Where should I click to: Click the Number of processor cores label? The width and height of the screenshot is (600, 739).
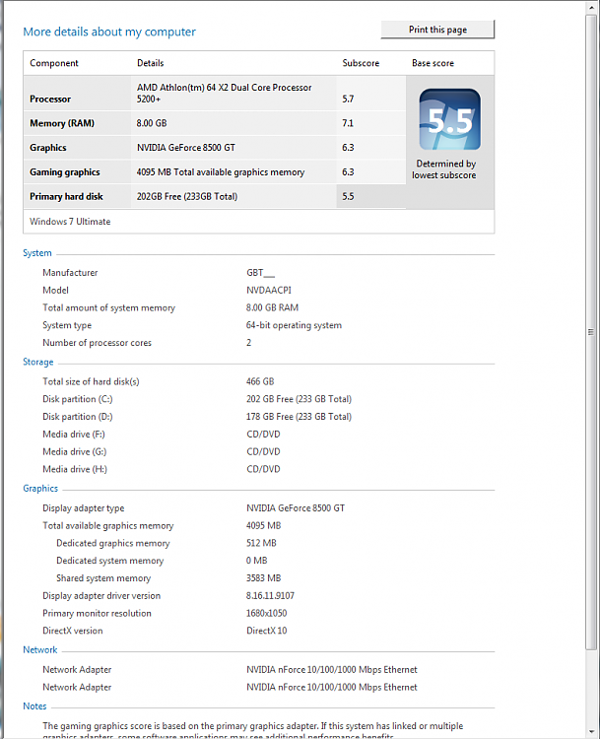(x=98, y=343)
